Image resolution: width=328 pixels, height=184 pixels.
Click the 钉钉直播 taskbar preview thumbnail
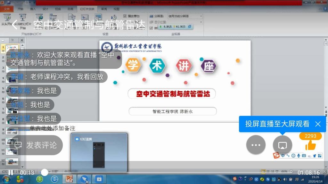[99, 152]
